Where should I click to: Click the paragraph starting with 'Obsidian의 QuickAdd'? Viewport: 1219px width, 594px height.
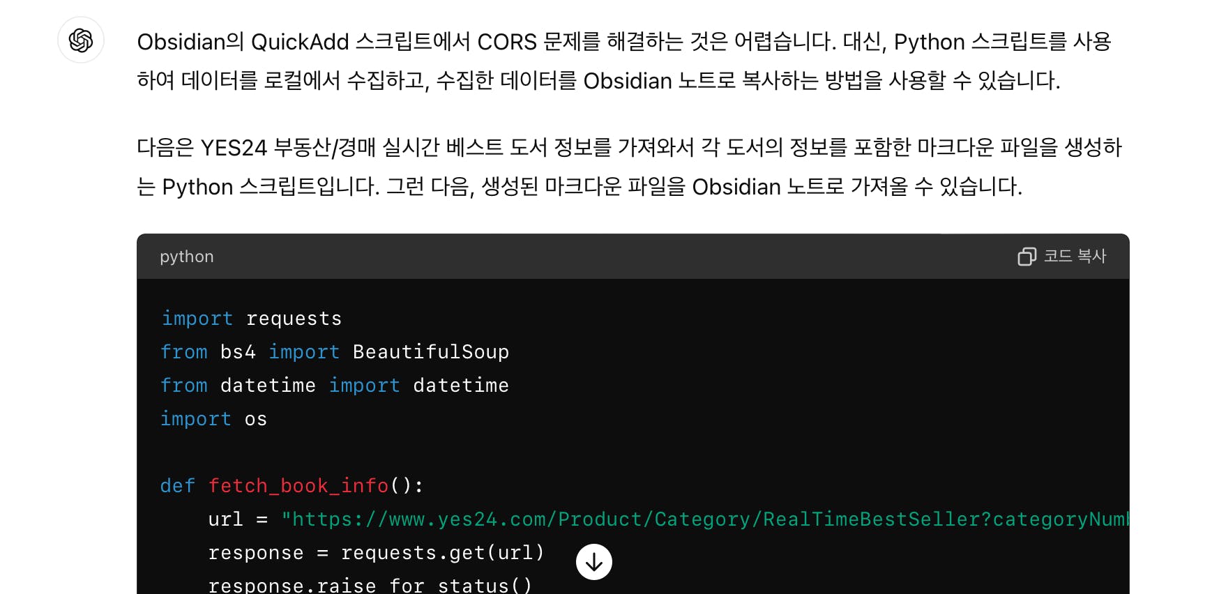[624, 61]
